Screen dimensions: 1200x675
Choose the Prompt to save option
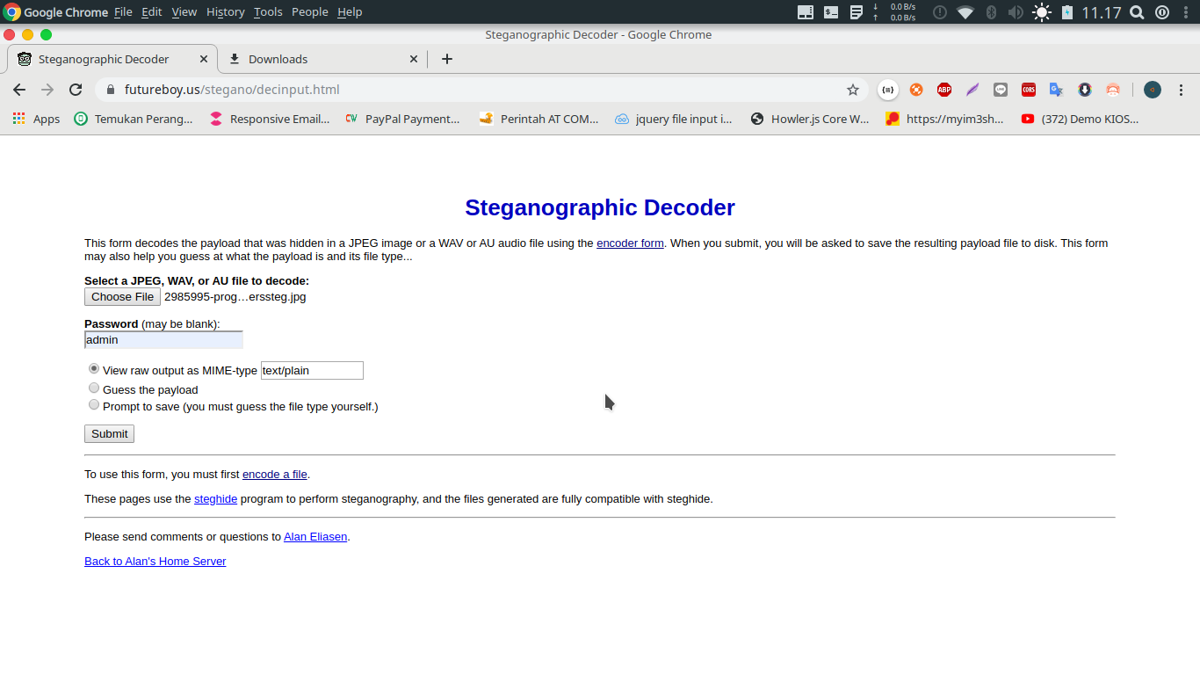click(x=94, y=404)
